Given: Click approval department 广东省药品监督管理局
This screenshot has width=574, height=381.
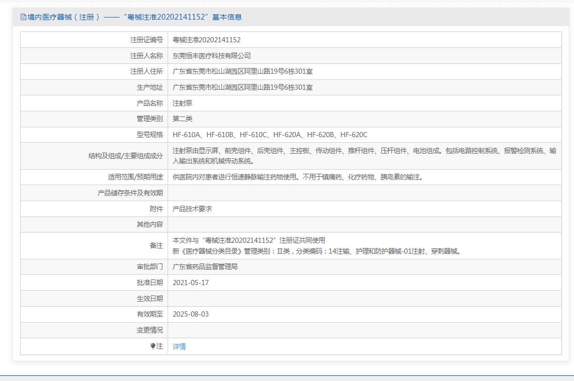Looking at the screenshot, I should [205, 267].
